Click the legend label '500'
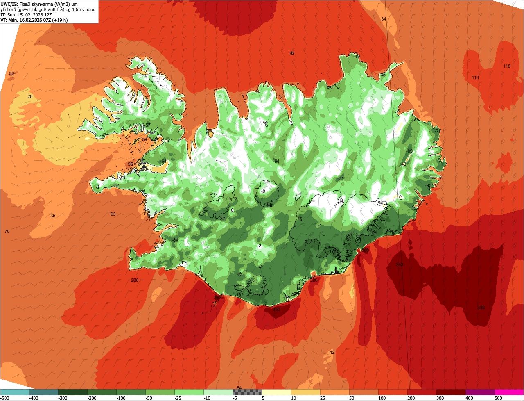 tap(498, 398)
